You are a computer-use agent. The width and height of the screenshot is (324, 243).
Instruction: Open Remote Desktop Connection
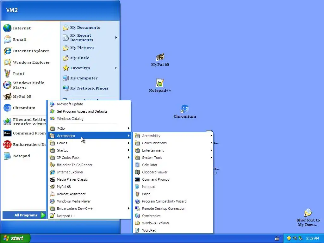pos(173,209)
